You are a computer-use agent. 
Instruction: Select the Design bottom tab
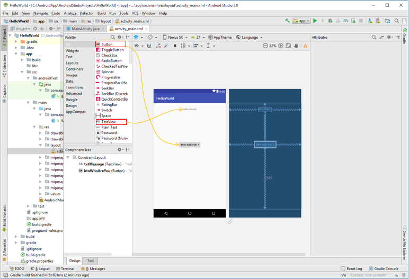coord(75,260)
